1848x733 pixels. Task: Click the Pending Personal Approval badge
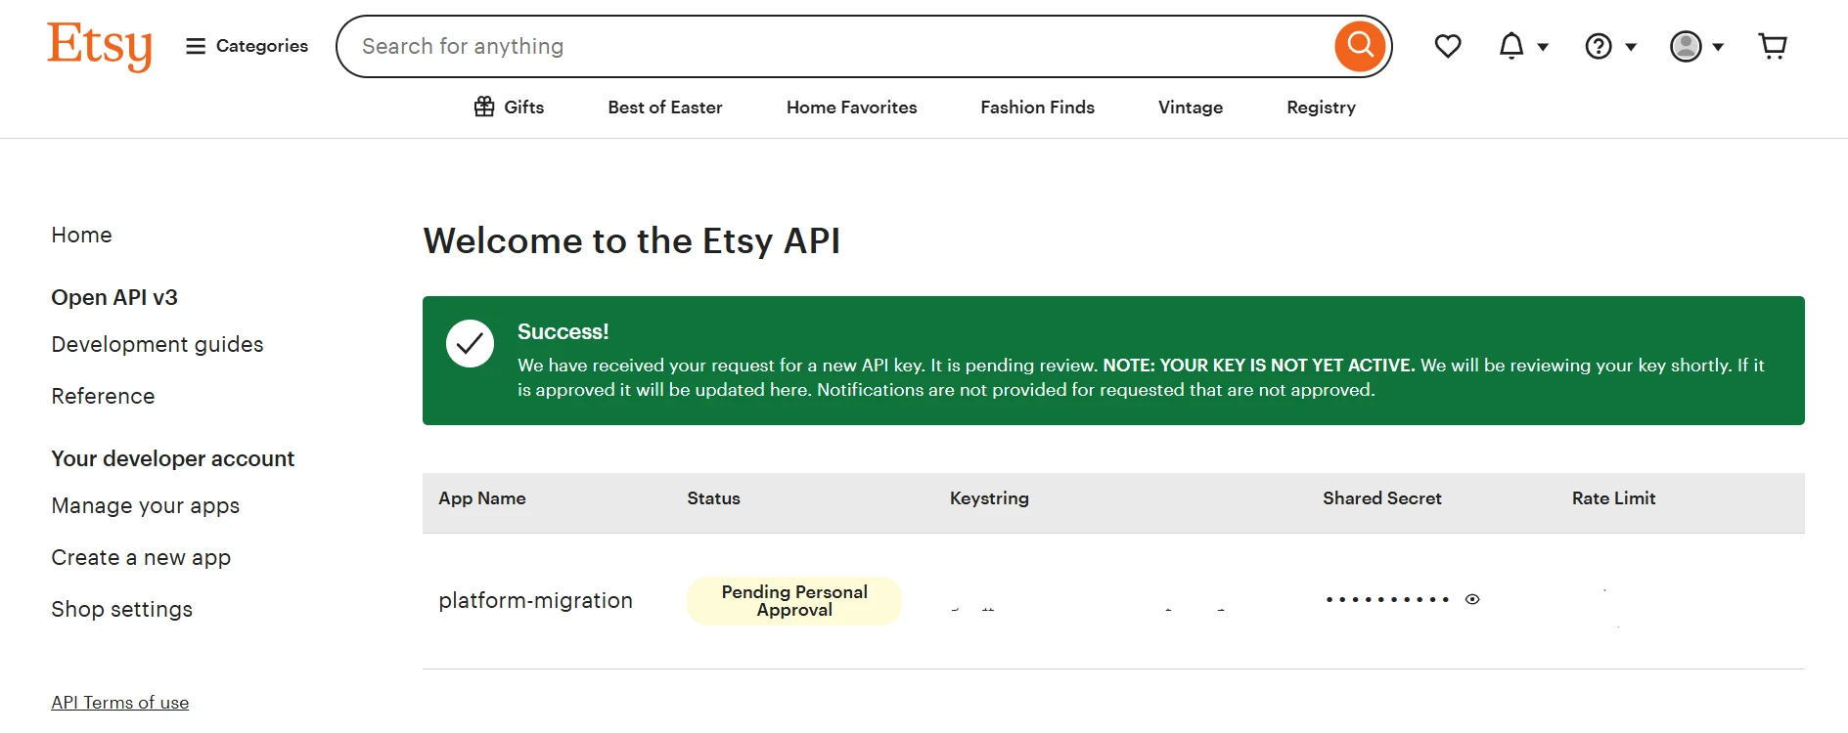click(794, 600)
